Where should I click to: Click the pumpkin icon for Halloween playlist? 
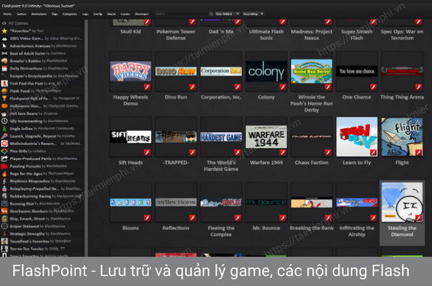click(5, 105)
